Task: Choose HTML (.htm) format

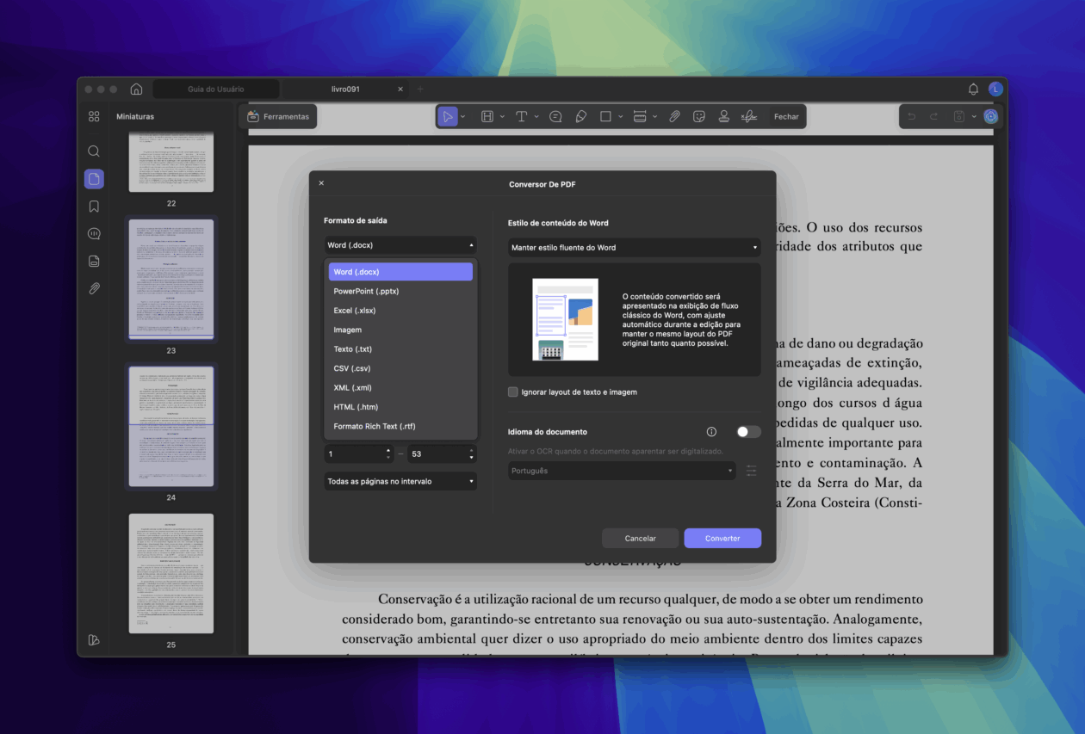Action: 400,407
